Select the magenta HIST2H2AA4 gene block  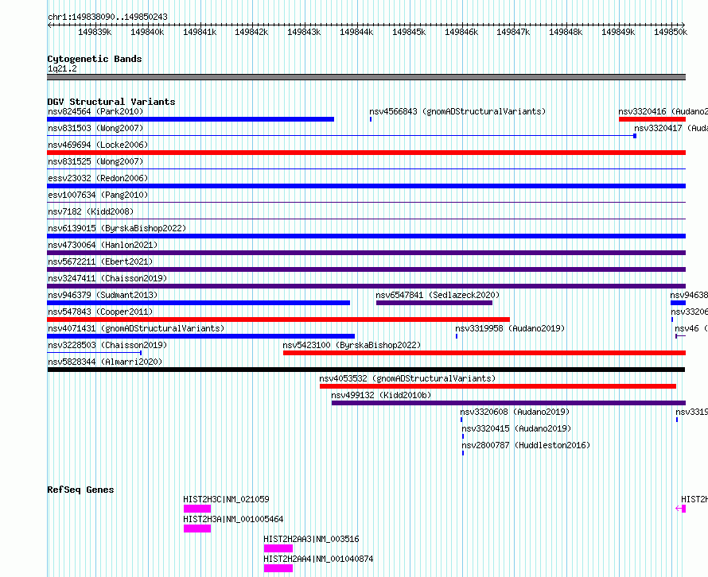click(x=278, y=568)
